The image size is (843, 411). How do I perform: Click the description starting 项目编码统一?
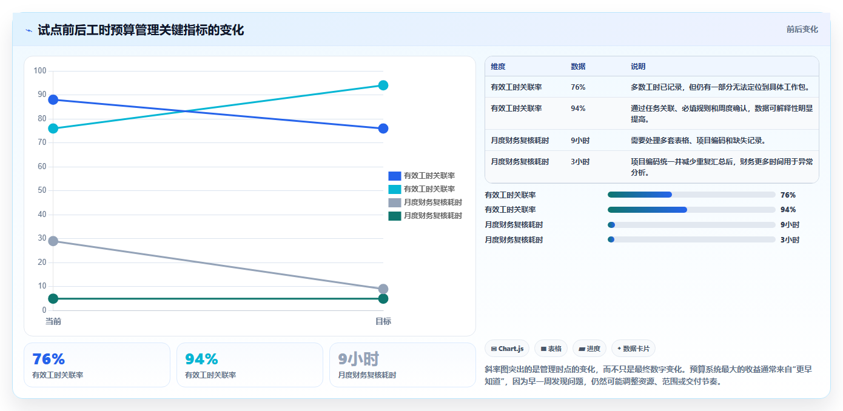coord(722,167)
